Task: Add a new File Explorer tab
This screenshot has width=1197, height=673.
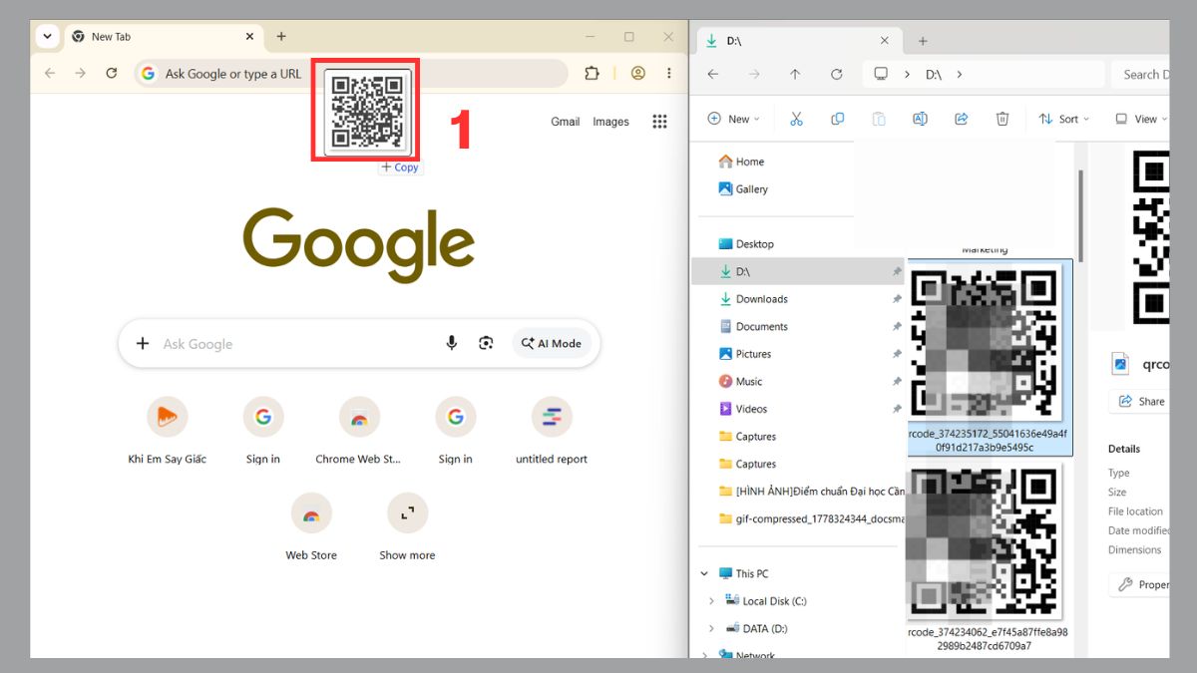Action: (x=923, y=41)
